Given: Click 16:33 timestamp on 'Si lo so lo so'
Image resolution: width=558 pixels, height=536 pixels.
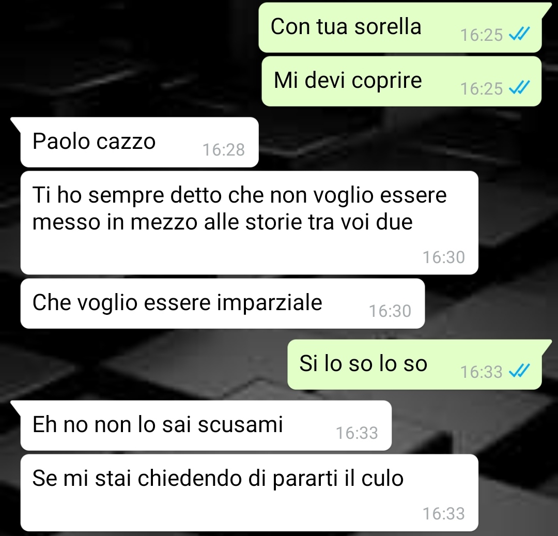Looking at the screenshot, I should [x=482, y=372].
